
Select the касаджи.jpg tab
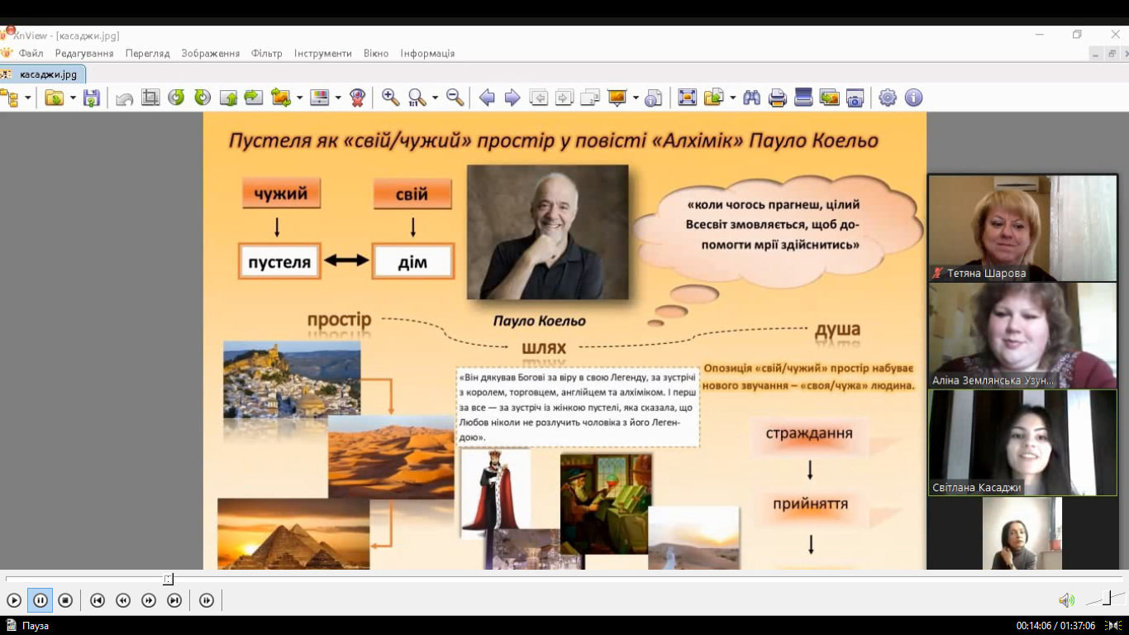pos(41,74)
